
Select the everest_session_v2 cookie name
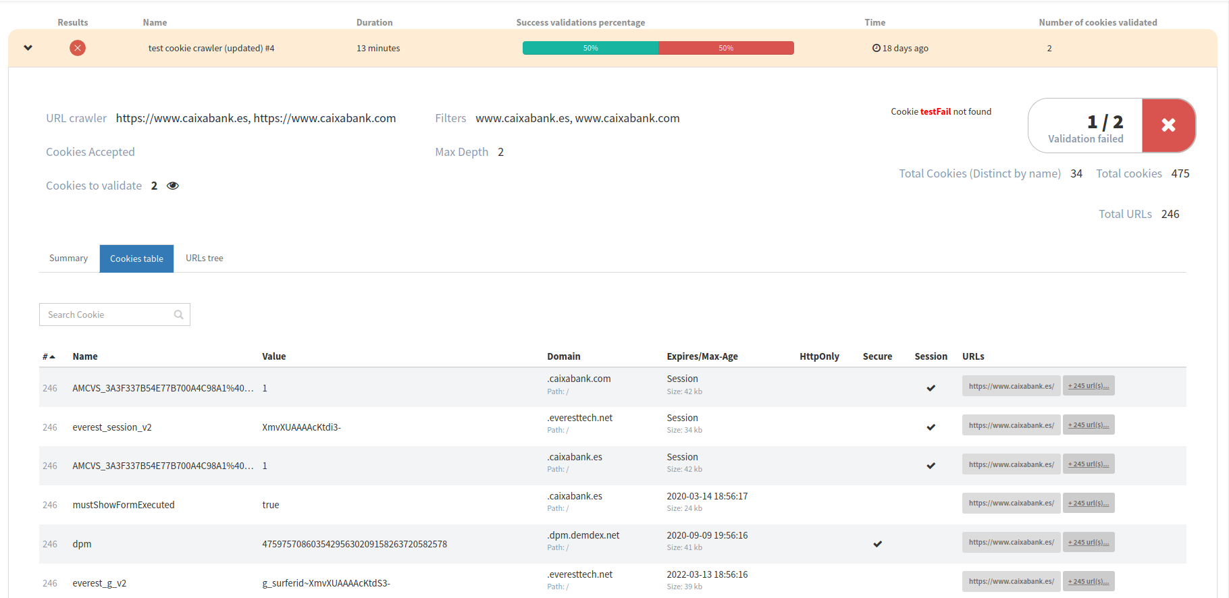pos(112,427)
